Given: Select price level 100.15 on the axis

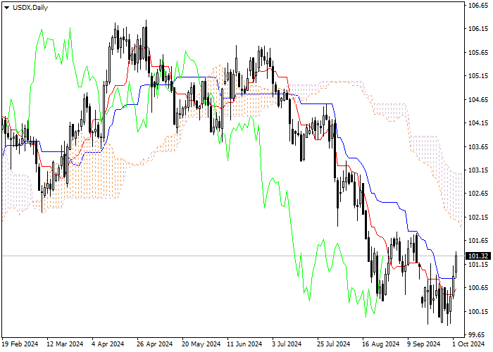Looking at the screenshot, I should click(x=478, y=311).
